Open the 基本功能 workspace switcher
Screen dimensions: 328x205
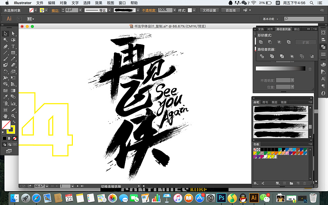pyautogui.click(x=270, y=19)
